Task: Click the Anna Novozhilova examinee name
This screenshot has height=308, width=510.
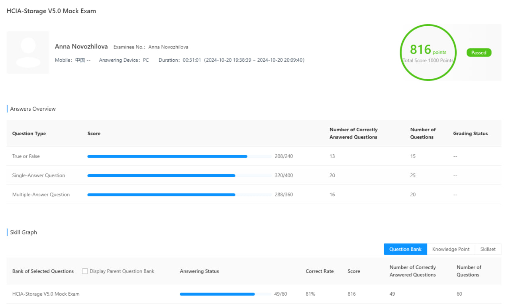Action: pos(81,47)
